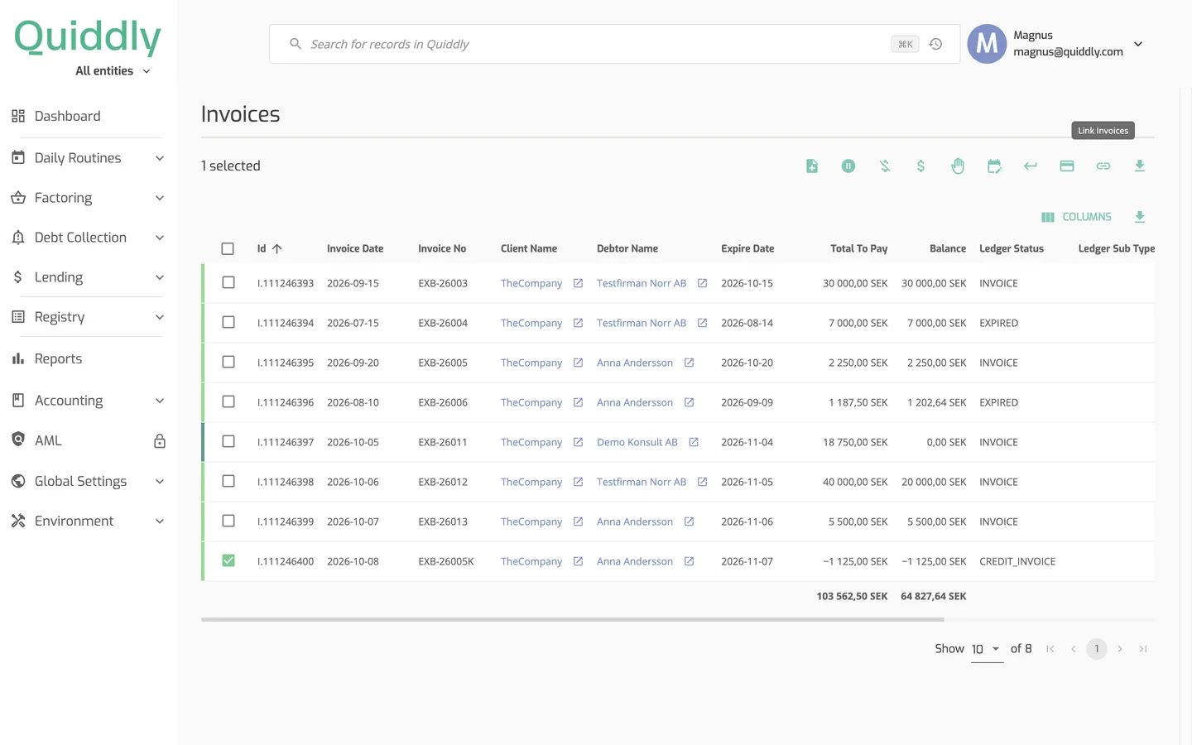Viewport: 1192px width, 745px height.
Task: Open TheCompany link in EXB-26003 row
Action: click(531, 283)
